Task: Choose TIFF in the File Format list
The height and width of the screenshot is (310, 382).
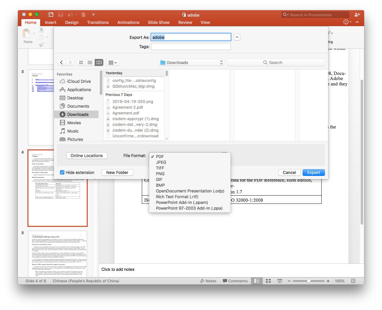Action: pos(190,168)
